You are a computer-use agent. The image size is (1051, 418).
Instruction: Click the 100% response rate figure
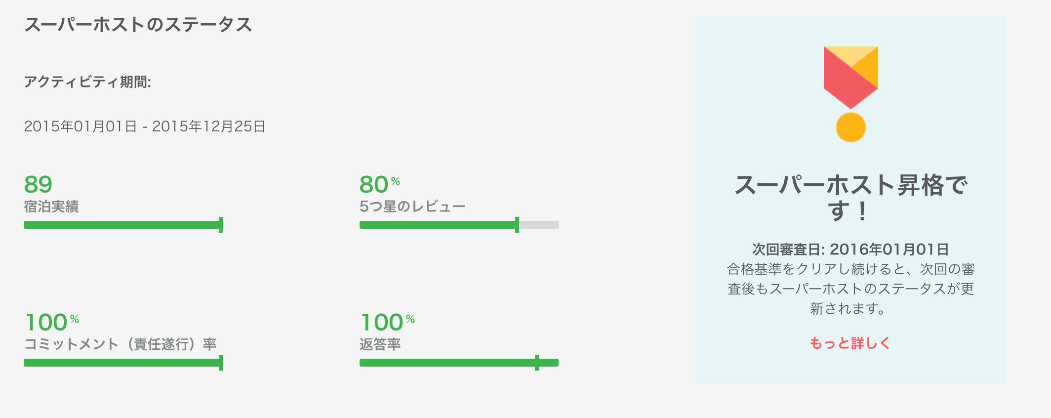[x=388, y=323]
